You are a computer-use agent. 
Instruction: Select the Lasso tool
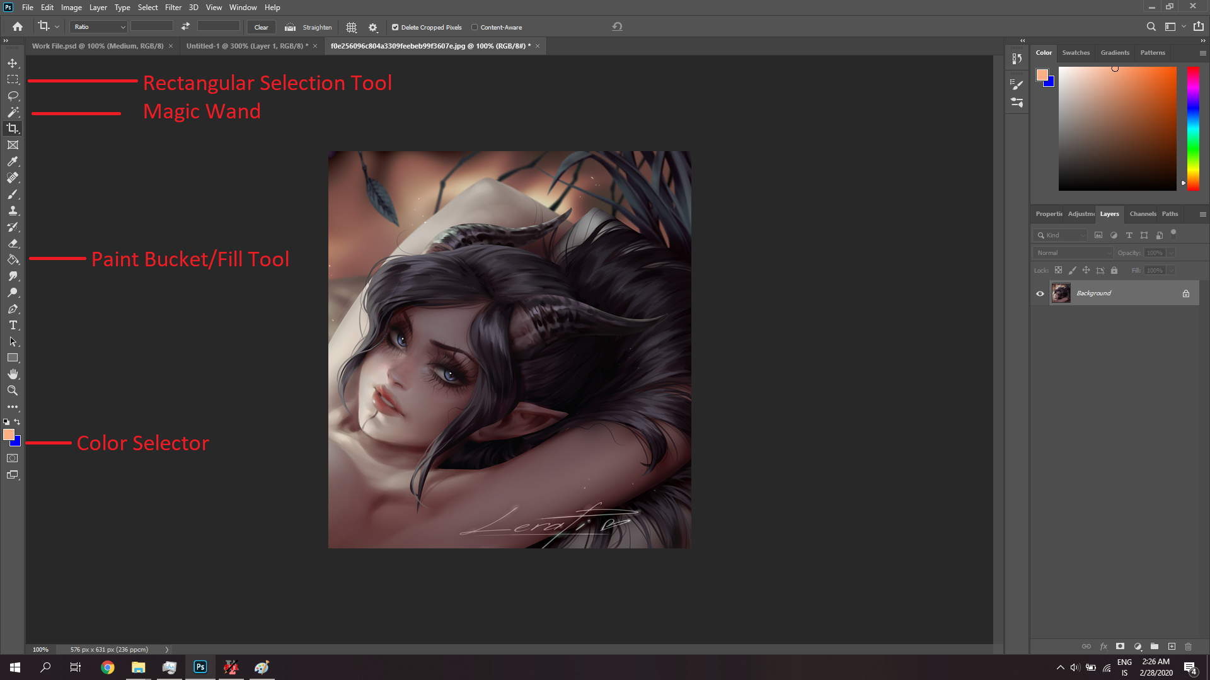pos(13,96)
